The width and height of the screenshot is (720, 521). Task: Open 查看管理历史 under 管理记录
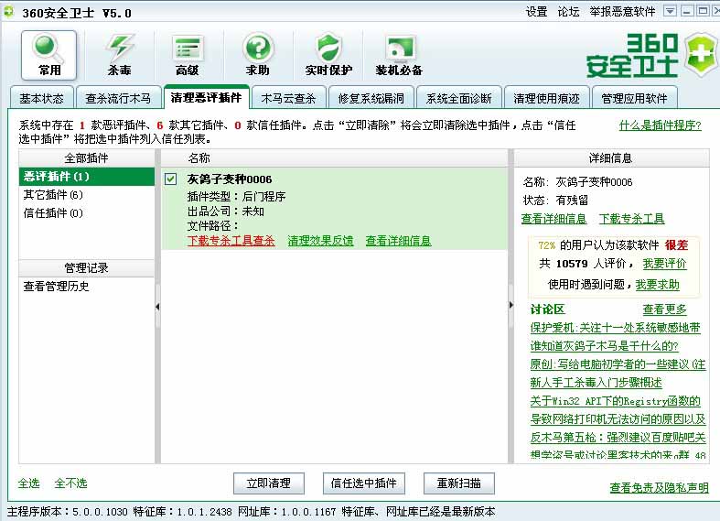coord(56,287)
